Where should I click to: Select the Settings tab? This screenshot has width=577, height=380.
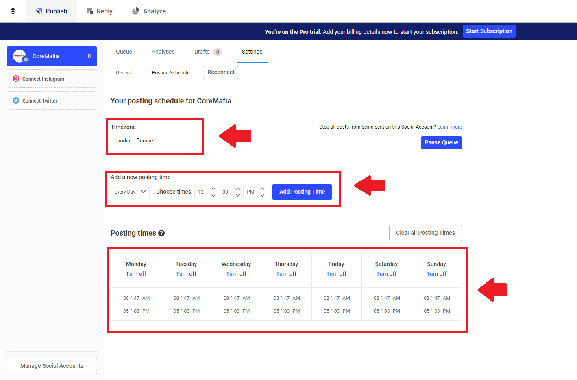252,52
